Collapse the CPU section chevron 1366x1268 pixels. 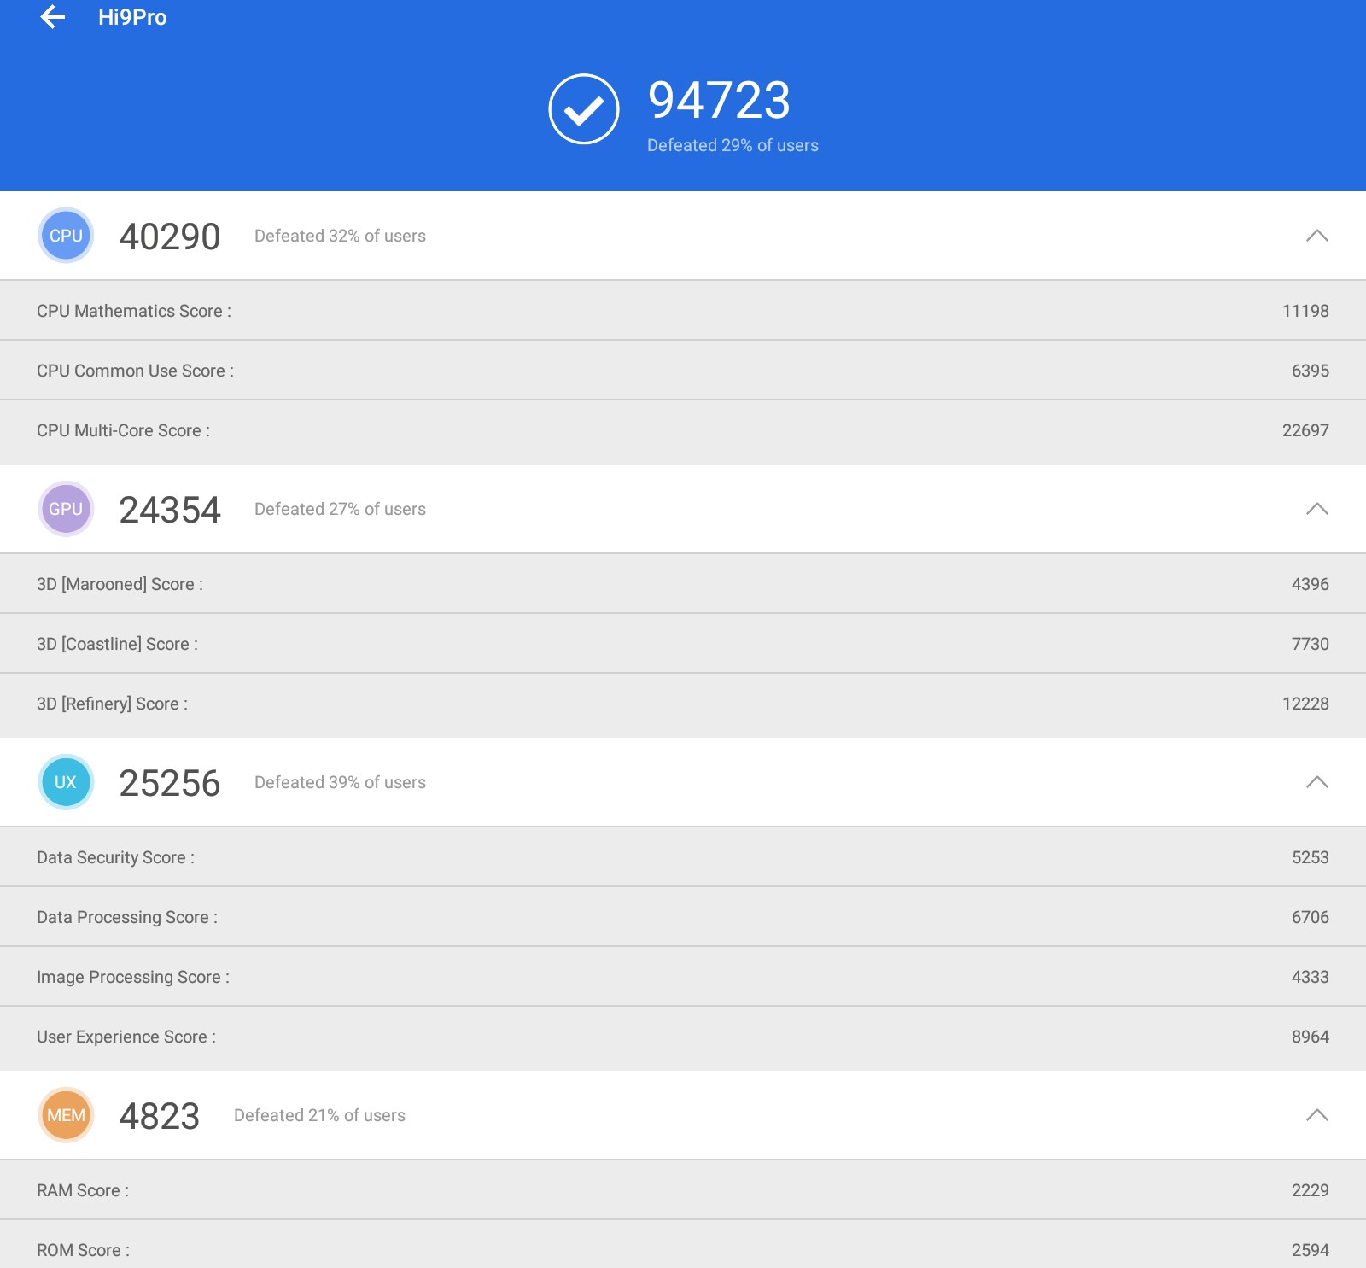1317,236
